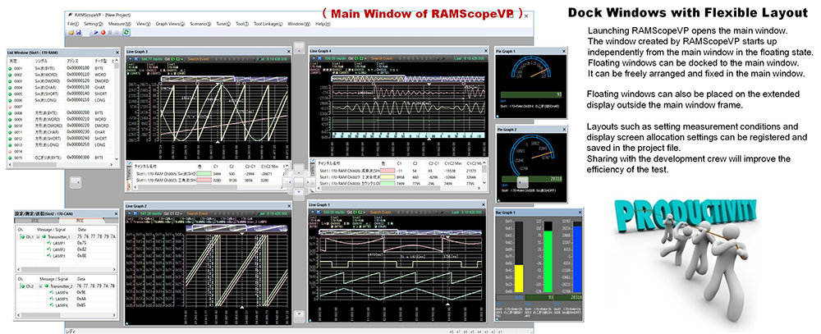The height and width of the screenshot is (334, 821).
Task: Close the List Window panel
Action: [x=117, y=53]
